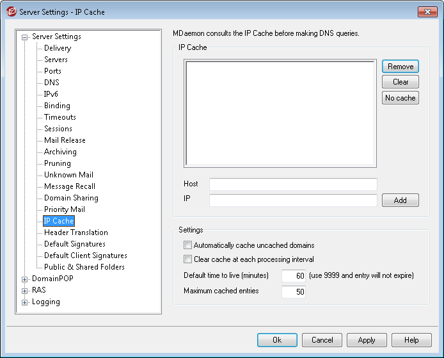
Task: Expand the RAS tree node
Action: (25, 291)
